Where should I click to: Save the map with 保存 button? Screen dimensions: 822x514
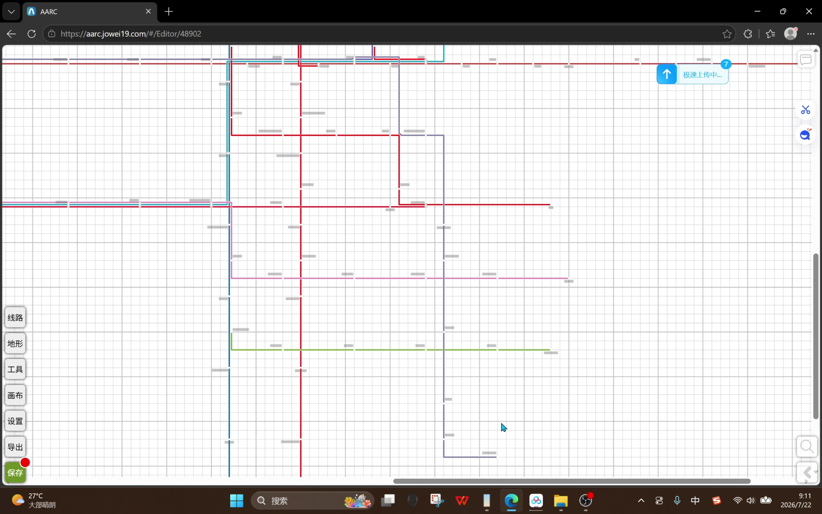(x=15, y=473)
